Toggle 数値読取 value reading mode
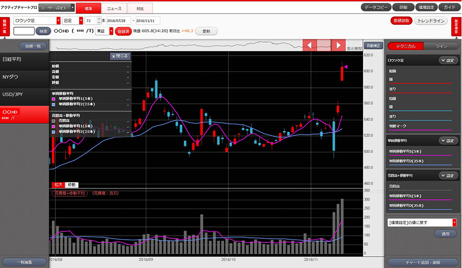The height and width of the screenshot is (268, 462). click(x=401, y=21)
